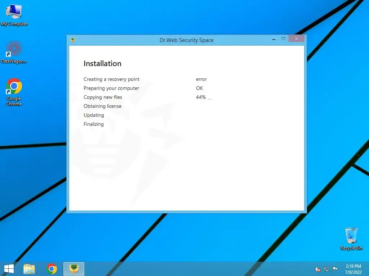Screen dimensions: 369x276
Task: Close the Dr.Web Security Space window
Action: (x=297, y=39)
